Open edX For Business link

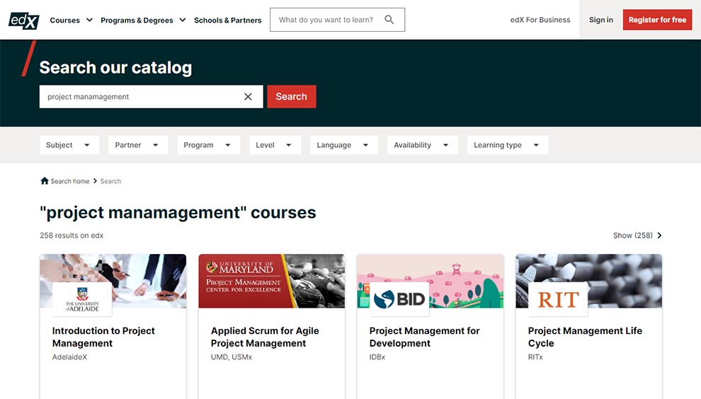click(x=540, y=20)
